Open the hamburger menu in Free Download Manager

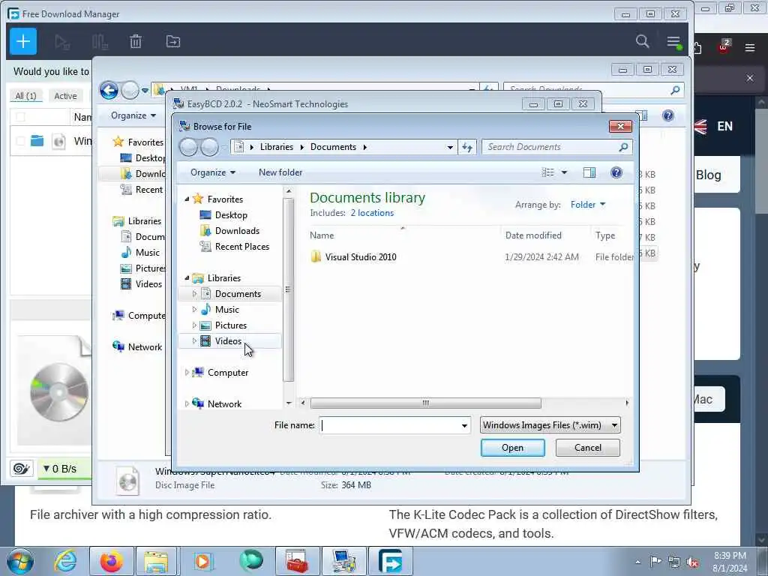(674, 42)
